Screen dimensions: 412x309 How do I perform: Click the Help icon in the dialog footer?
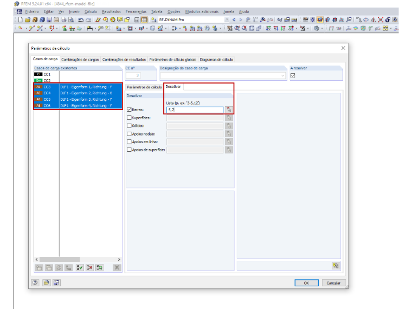tap(35, 282)
